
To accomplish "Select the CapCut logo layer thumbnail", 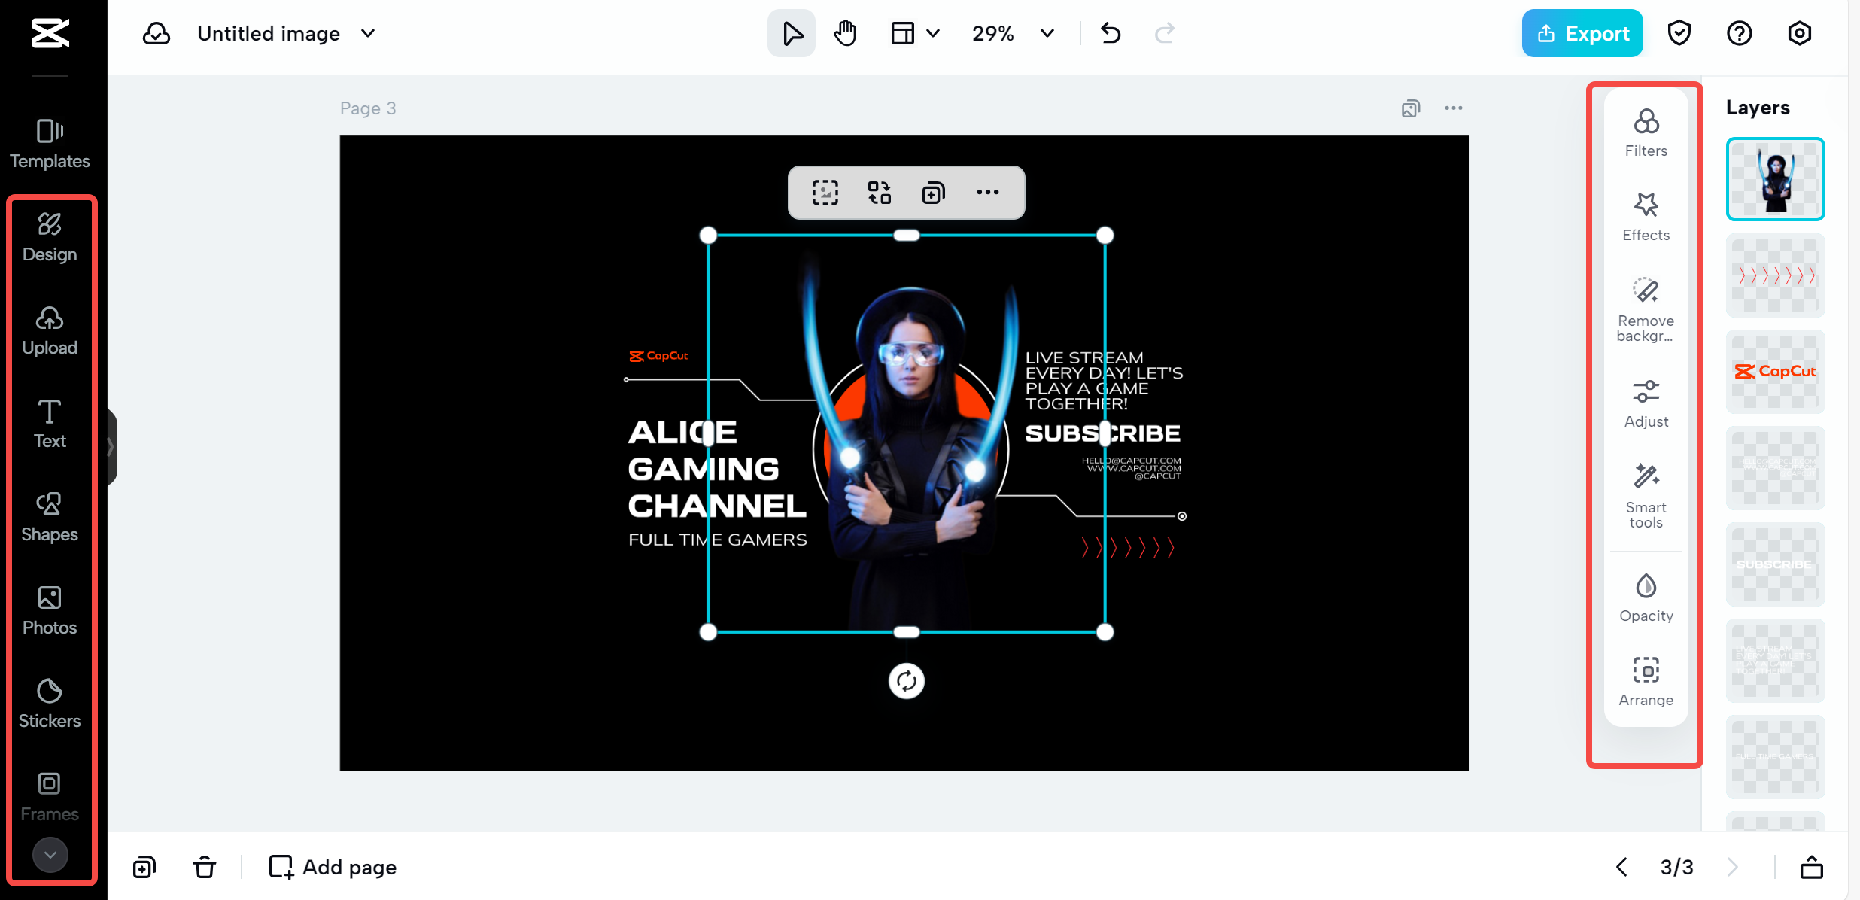I will pyautogui.click(x=1776, y=371).
